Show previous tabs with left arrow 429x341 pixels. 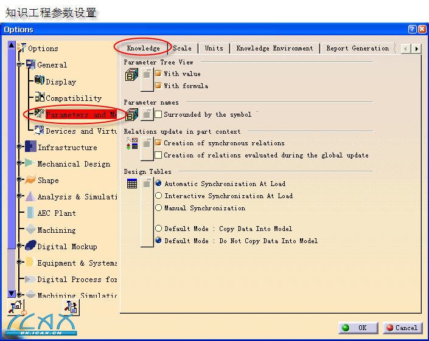click(x=406, y=49)
